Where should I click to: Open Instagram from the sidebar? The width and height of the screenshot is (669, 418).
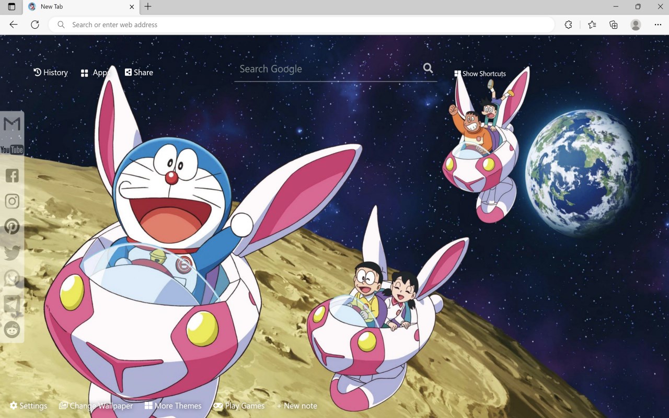12,201
